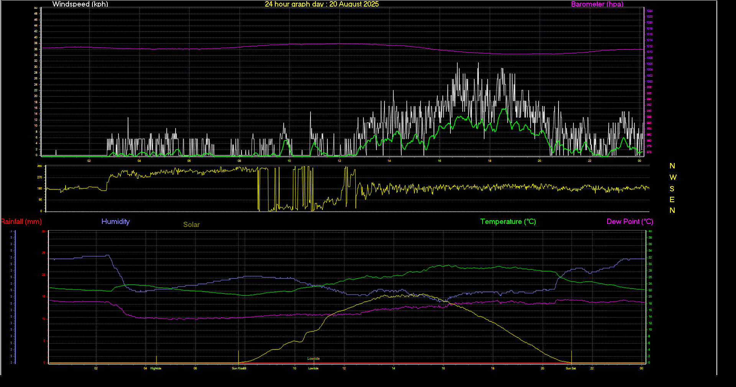Click hour 20 on windspeed graph axis
736x387 pixels.
coord(539,161)
